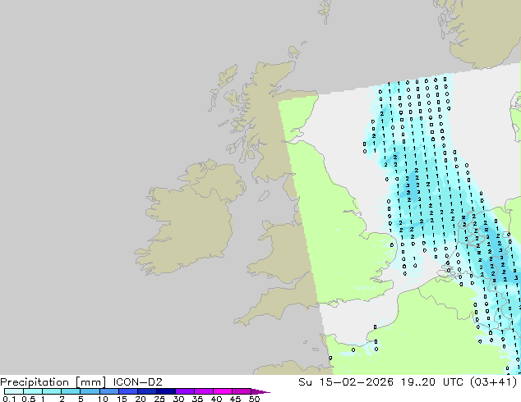The height and width of the screenshot is (402, 521).
Task: Click the '50' legend scale label
Action: coord(254,399)
